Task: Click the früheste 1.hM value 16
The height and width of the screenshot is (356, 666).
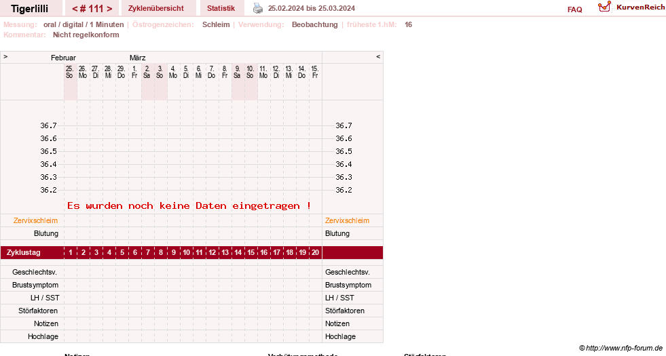Action: point(408,24)
